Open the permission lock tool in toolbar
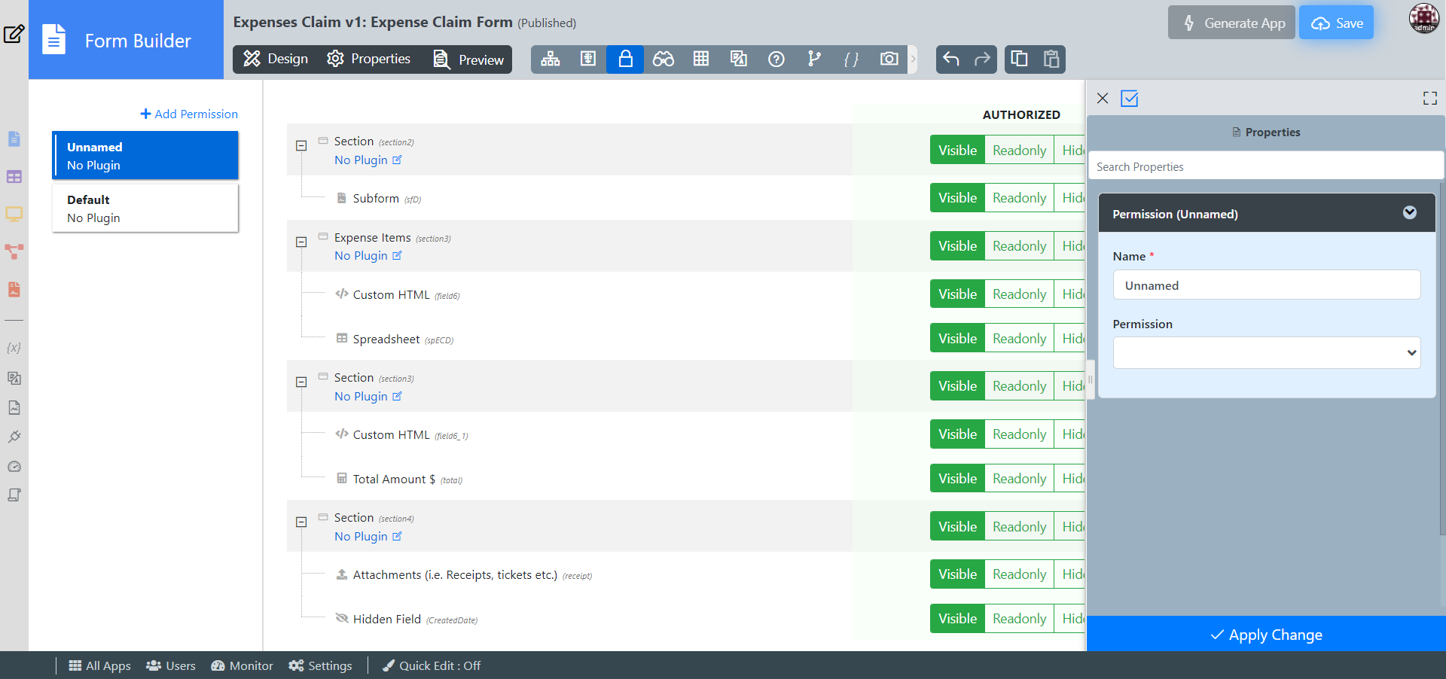Viewport: 1446px width, 679px height. (625, 59)
